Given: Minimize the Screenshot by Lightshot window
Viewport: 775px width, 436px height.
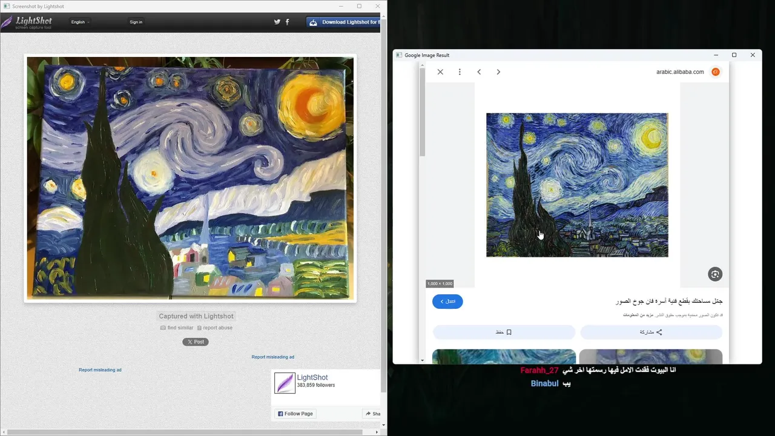Looking at the screenshot, I should (x=341, y=6).
